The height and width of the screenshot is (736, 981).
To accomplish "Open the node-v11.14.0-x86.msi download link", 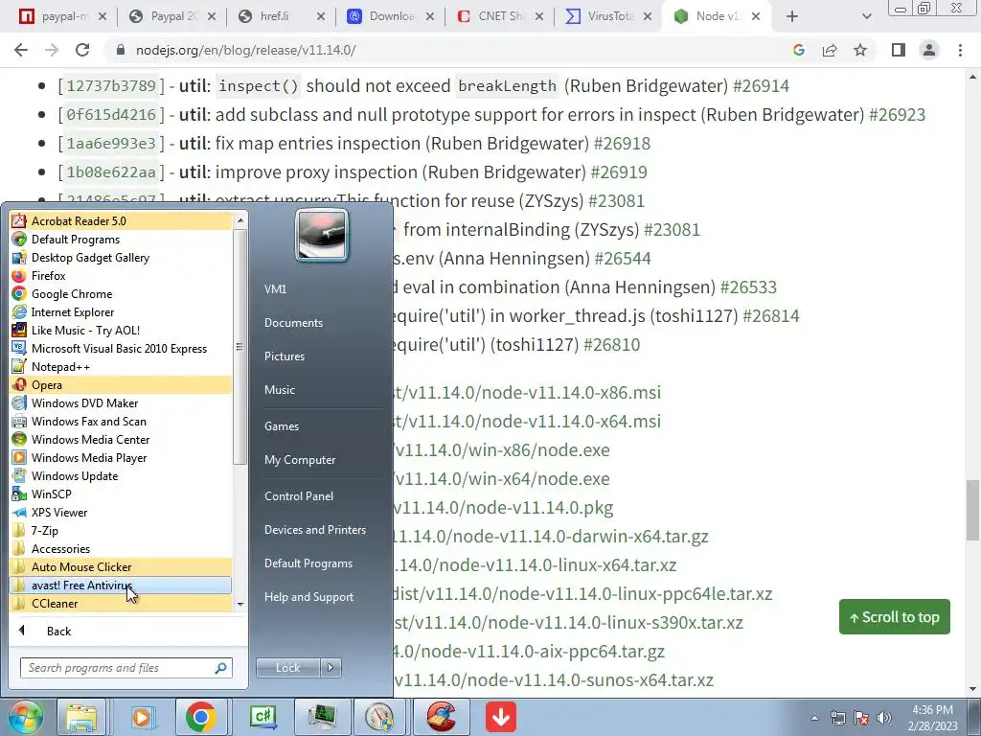I will (x=526, y=392).
